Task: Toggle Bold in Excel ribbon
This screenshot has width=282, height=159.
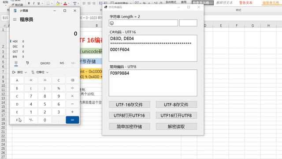Action: pyautogui.click(x=29, y=3)
